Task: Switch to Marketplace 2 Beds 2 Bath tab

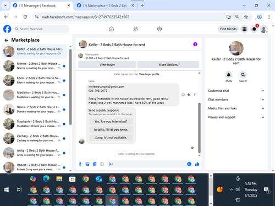Action: pyautogui.click(x=106, y=5)
